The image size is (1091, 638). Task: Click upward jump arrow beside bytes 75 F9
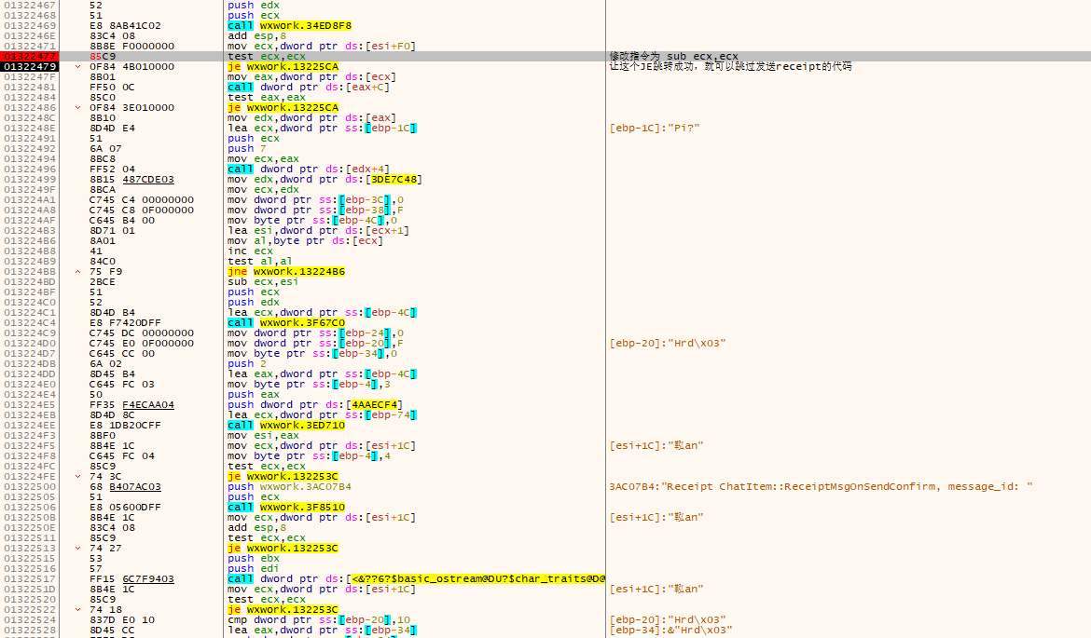78,272
